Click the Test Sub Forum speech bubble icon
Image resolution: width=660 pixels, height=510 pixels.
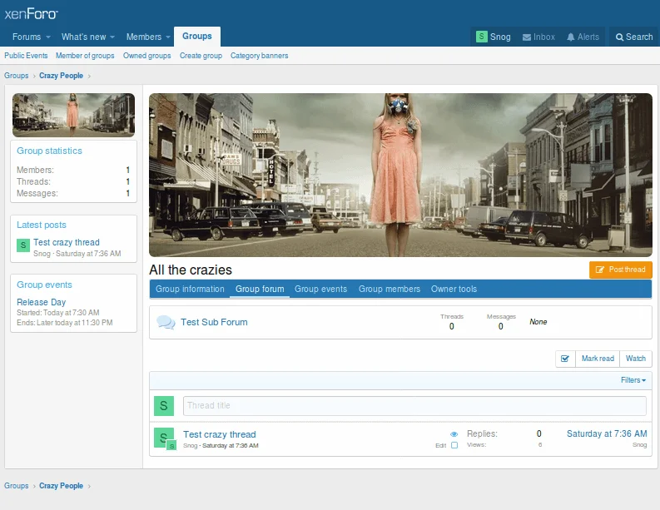click(x=166, y=322)
